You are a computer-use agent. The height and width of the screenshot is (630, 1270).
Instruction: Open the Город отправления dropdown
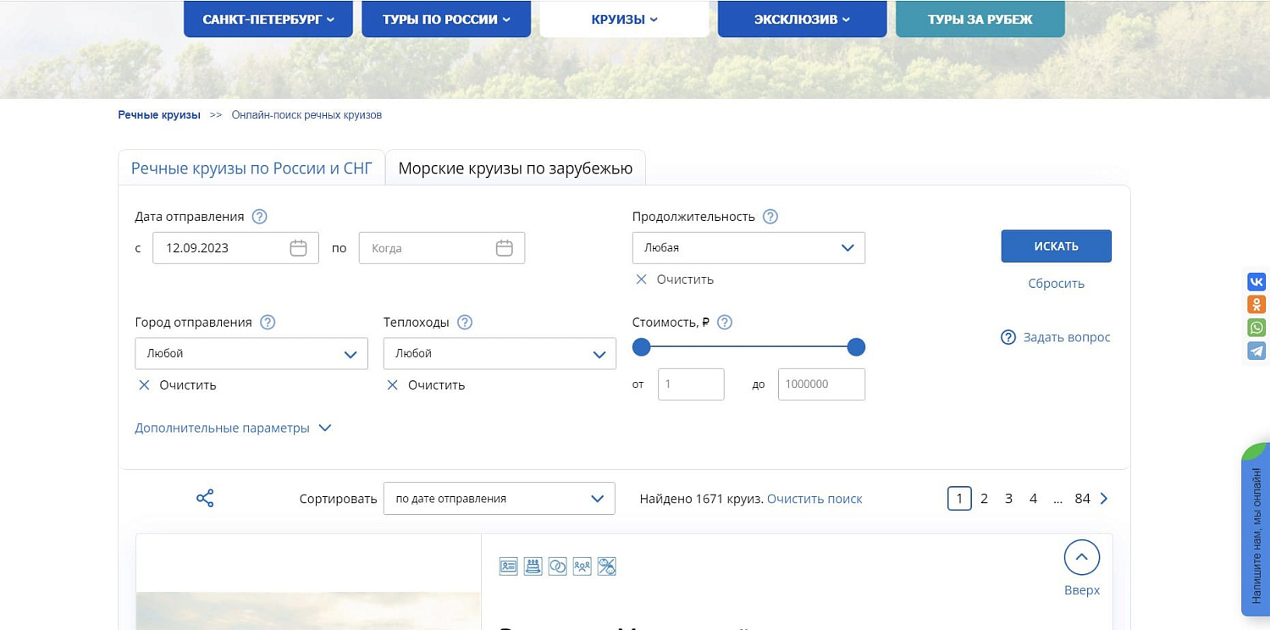pyautogui.click(x=251, y=353)
